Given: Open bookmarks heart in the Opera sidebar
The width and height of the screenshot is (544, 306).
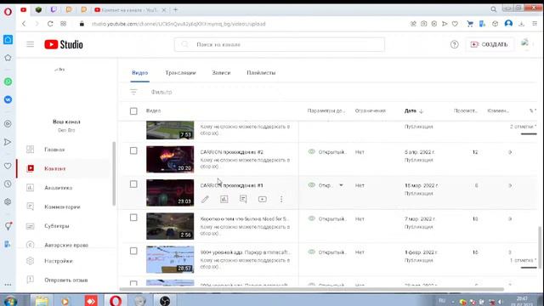Looking at the screenshot, I should click(8, 167).
